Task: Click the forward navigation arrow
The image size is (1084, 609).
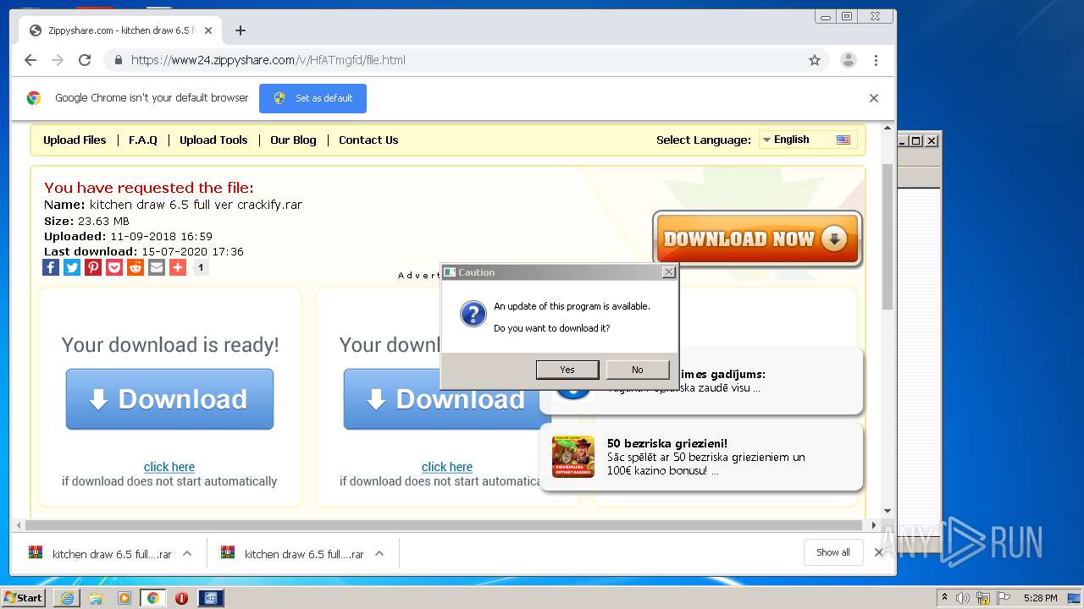Action: pos(58,60)
